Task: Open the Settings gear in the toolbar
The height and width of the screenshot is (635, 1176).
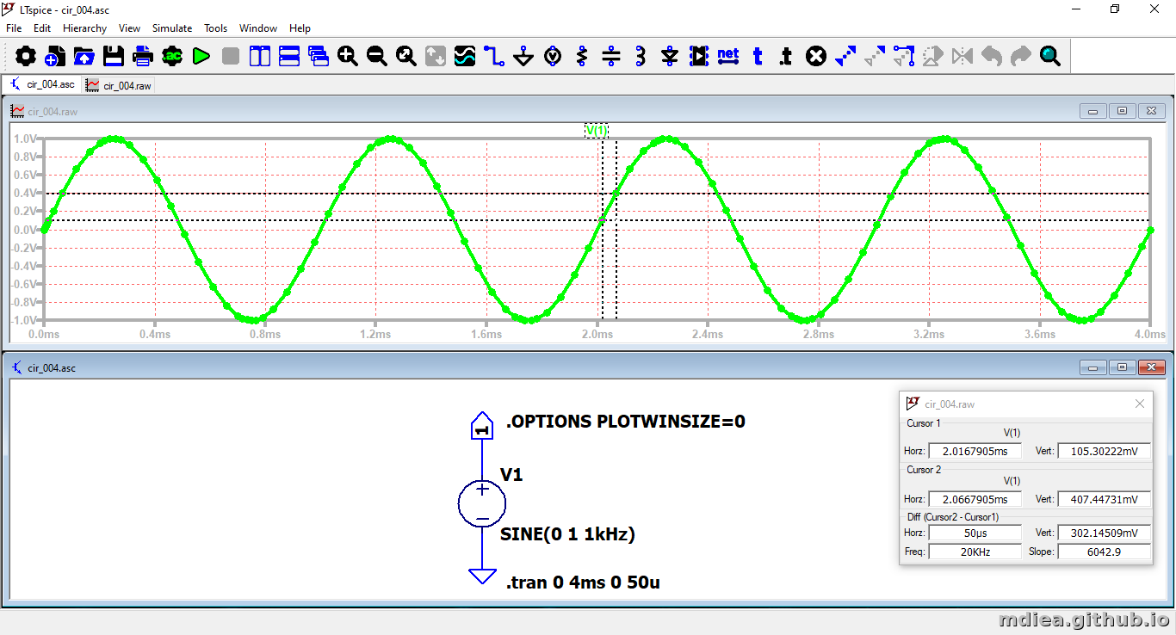Action: tap(26, 57)
